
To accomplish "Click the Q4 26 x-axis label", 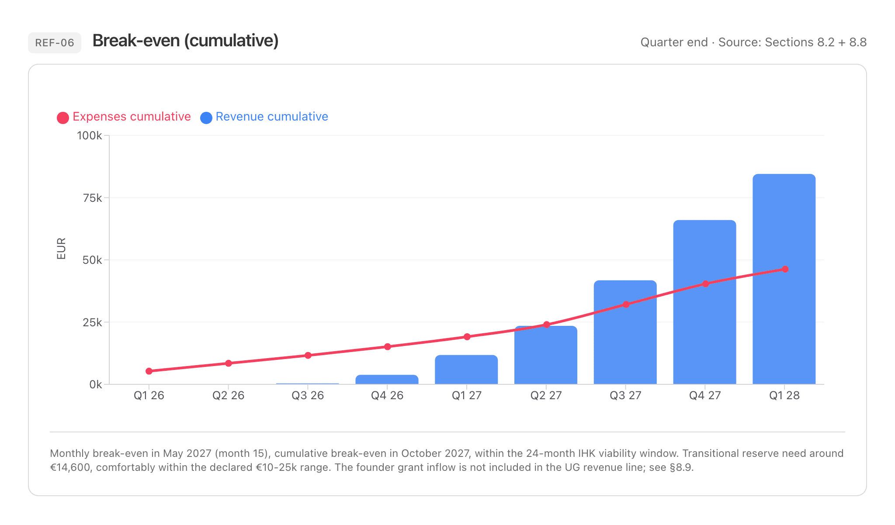I will tap(388, 396).
